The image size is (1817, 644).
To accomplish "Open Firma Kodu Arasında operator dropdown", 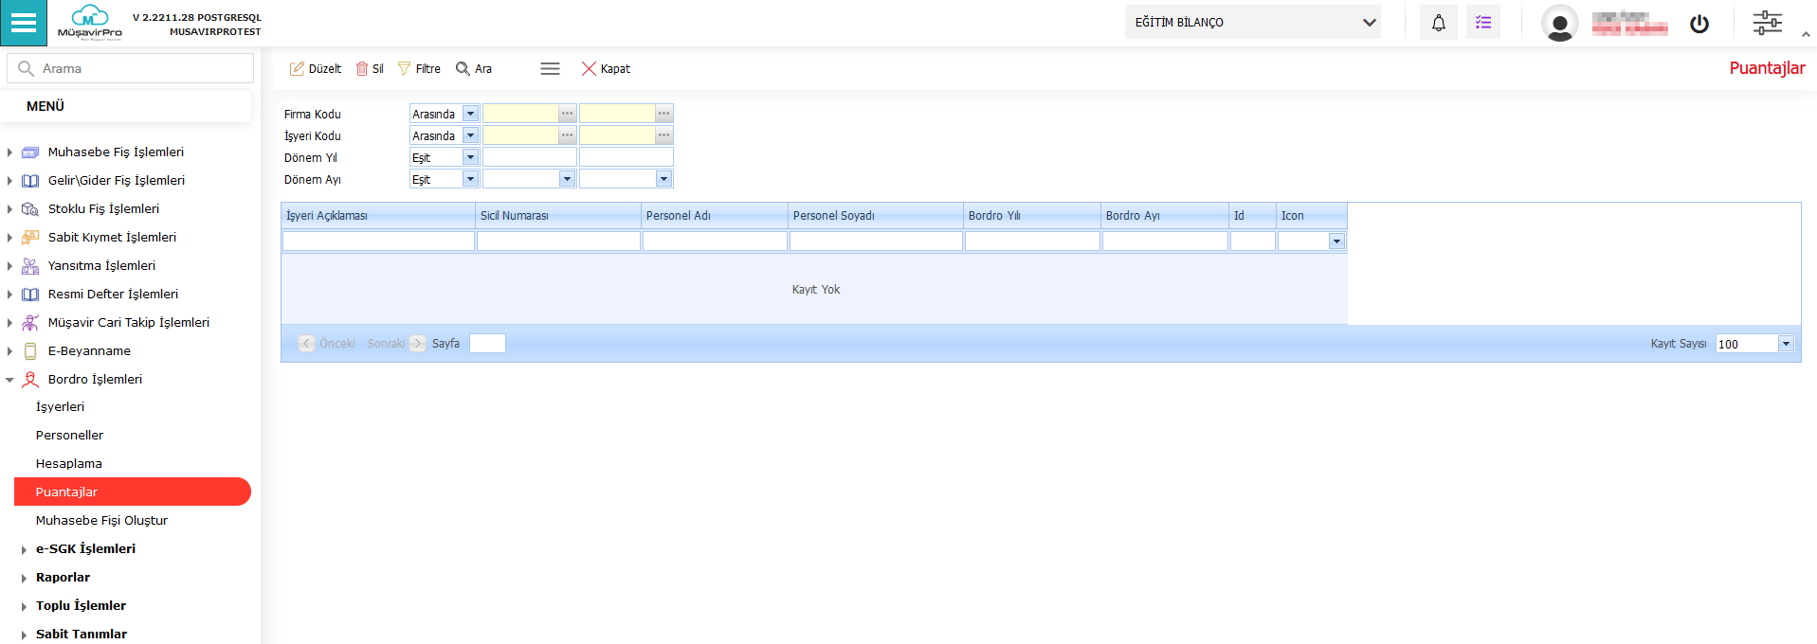I will (x=470, y=114).
